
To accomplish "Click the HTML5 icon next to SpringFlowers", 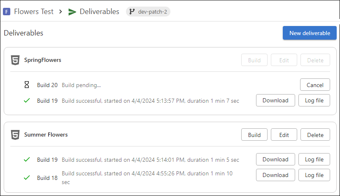I will pyautogui.click(x=15, y=60).
